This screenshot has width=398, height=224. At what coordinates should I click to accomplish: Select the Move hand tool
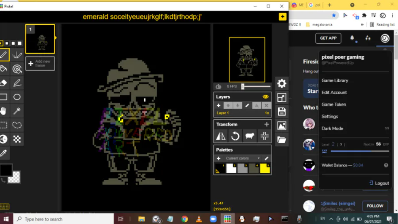[4, 111]
